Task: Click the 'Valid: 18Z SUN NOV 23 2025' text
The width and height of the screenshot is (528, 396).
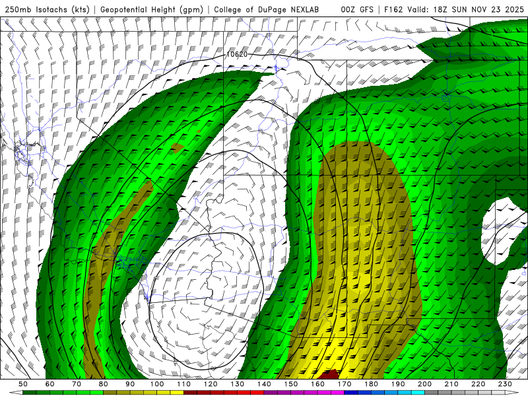Action: click(466, 9)
